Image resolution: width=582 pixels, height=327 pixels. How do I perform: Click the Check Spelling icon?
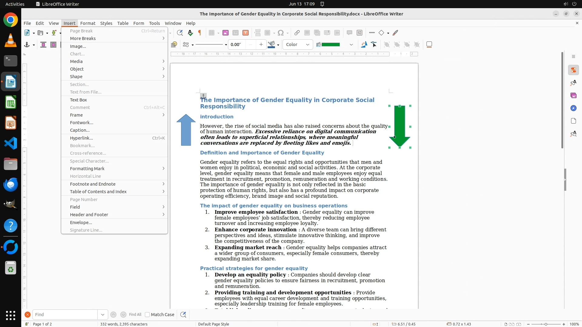190,33
